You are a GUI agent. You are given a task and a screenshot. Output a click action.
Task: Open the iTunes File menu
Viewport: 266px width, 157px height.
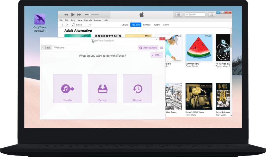click(x=61, y=20)
